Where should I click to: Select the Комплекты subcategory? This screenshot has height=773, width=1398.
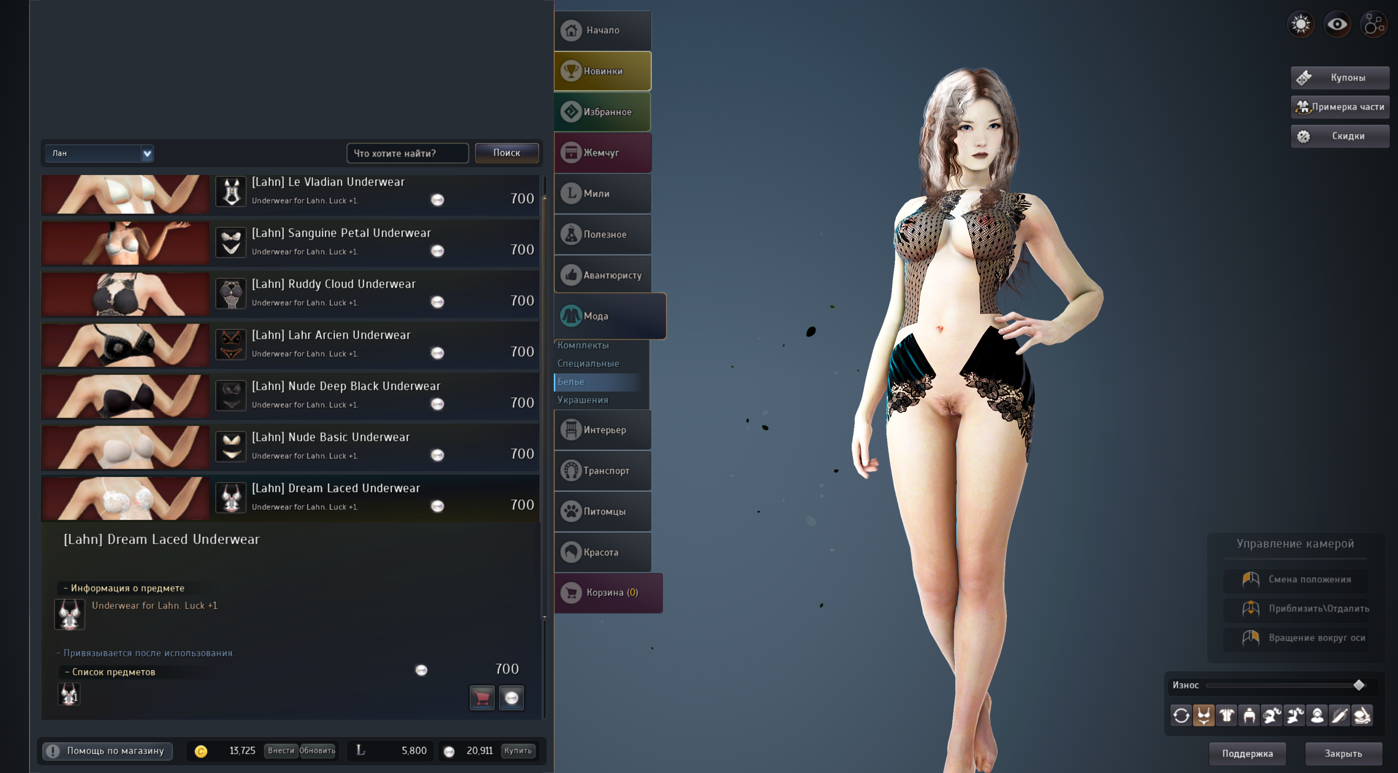coord(583,346)
